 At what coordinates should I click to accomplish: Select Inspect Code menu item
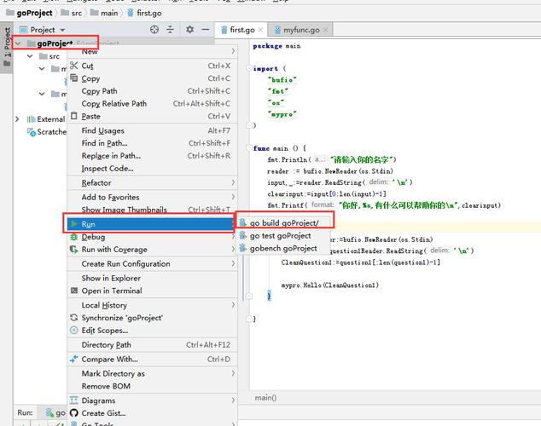[152, 169]
